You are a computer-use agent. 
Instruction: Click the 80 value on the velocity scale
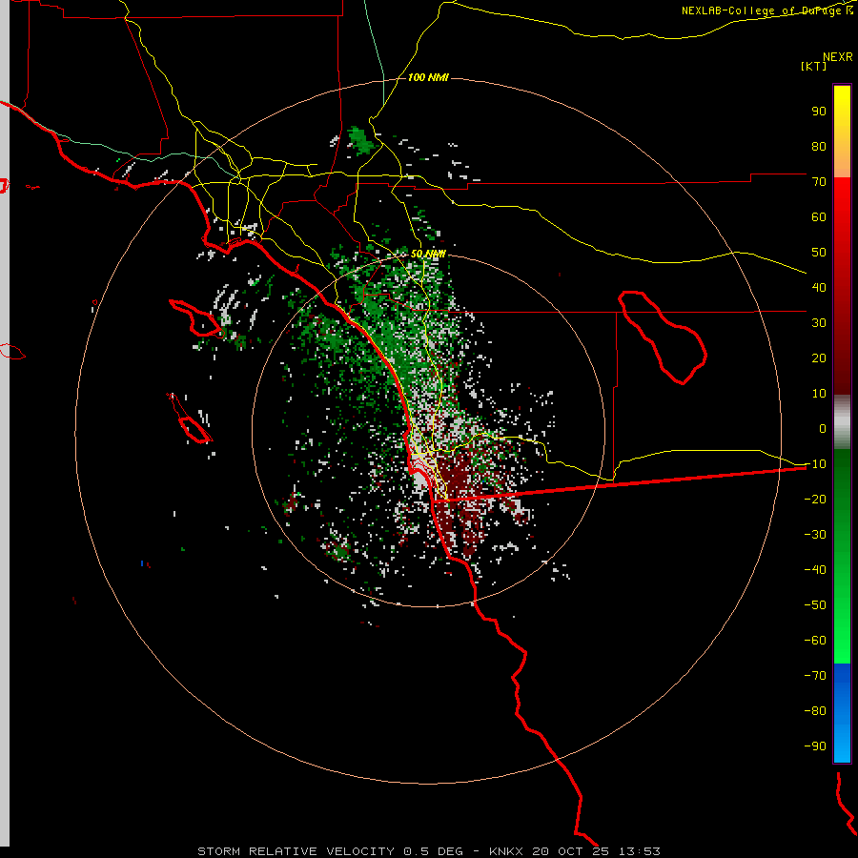coord(819,146)
